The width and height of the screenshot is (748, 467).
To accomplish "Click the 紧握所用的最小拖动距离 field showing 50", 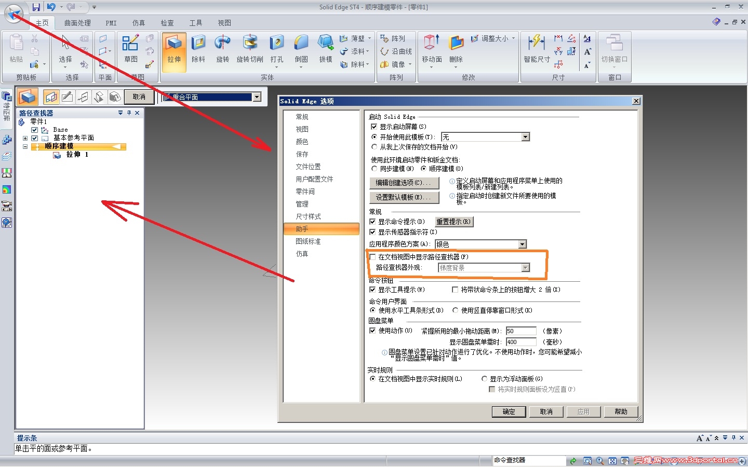I will pyautogui.click(x=521, y=331).
